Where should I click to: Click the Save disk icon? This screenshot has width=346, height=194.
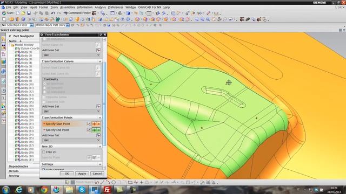click(x=29, y=13)
